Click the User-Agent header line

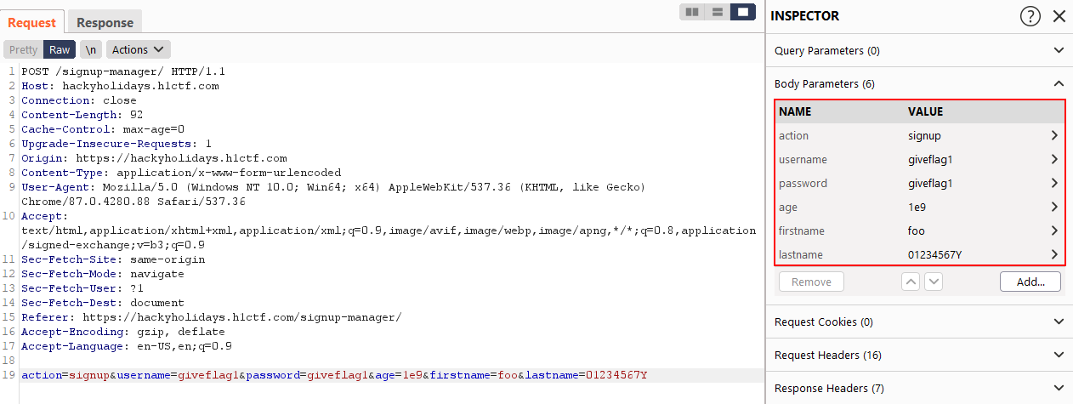(x=333, y=194)
